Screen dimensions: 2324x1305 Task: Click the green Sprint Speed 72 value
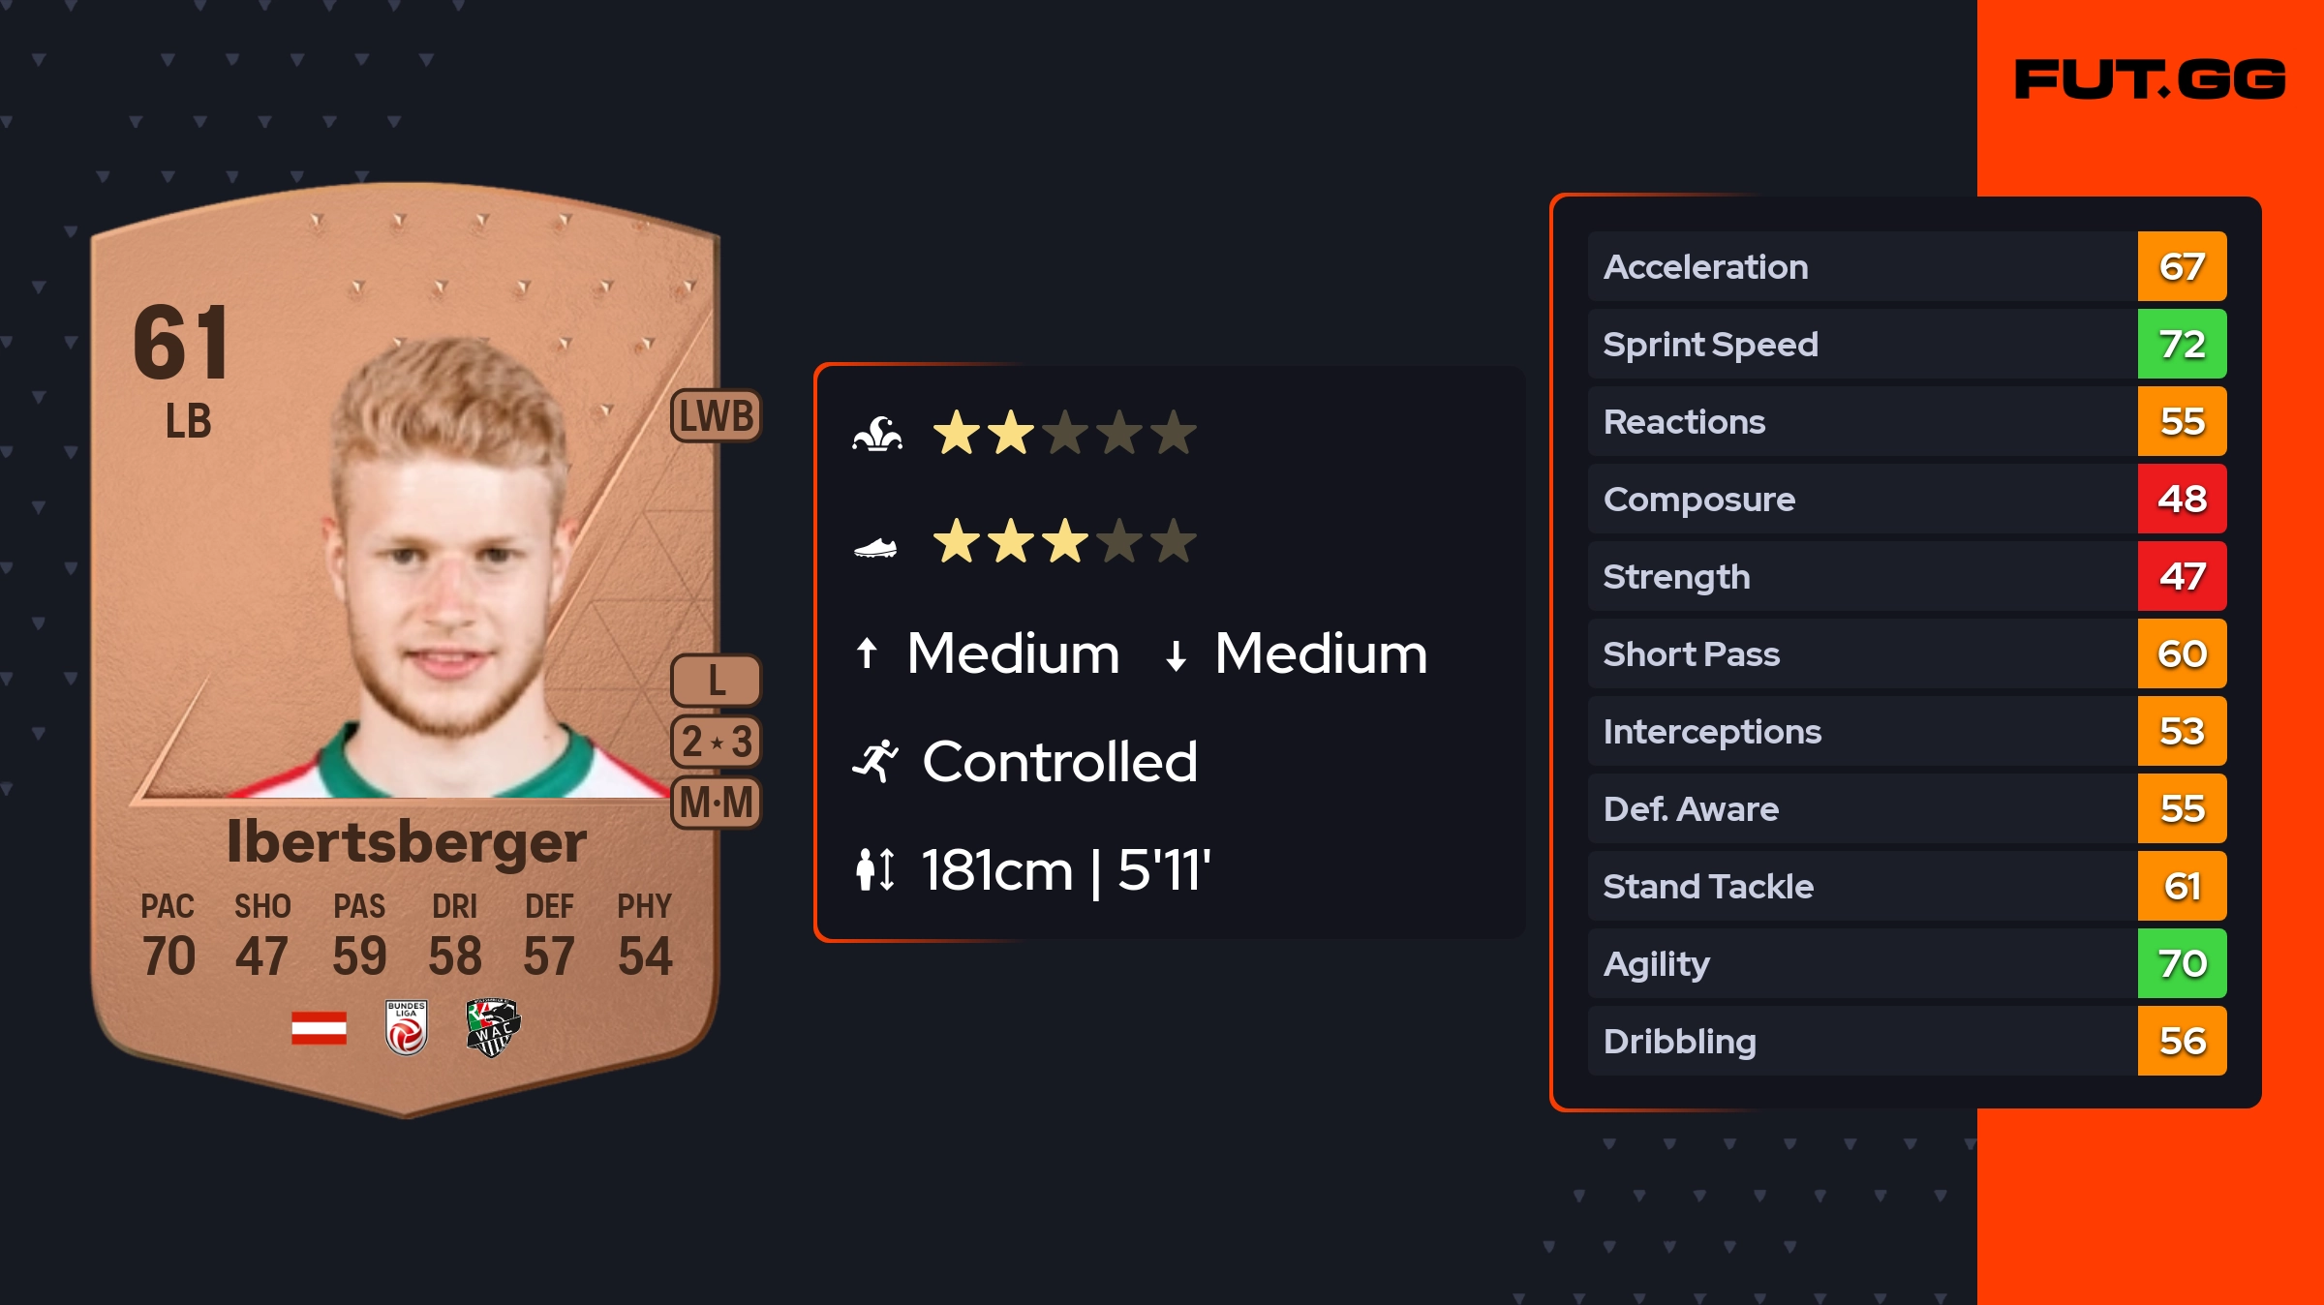point(2182,345)
